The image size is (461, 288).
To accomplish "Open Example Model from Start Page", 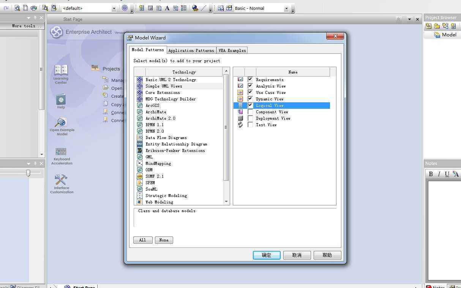I will [62, 127].
